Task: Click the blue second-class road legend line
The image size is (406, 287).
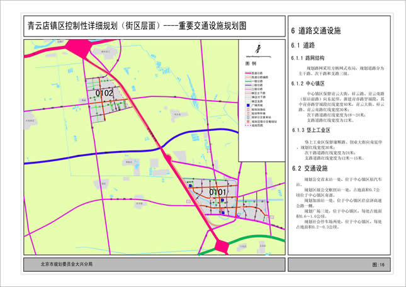Action: coord(247,84)
